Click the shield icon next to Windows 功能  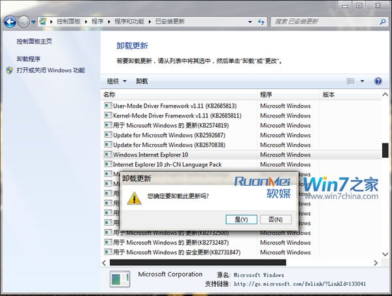point(9,70)
